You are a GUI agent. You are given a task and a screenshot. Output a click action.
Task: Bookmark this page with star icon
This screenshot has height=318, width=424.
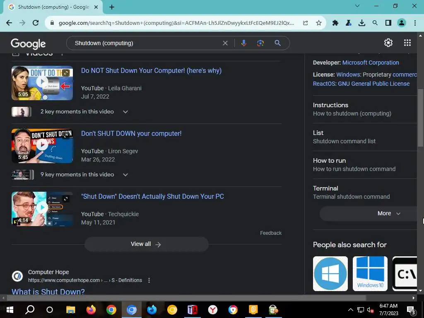(319, 23)
